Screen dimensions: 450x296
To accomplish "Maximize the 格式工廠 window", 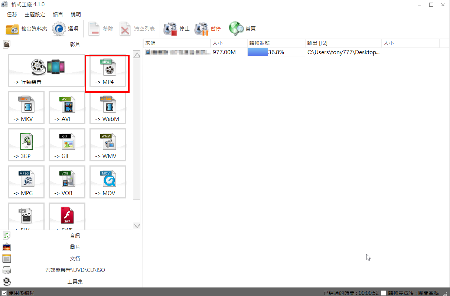I will click(431, 4).
